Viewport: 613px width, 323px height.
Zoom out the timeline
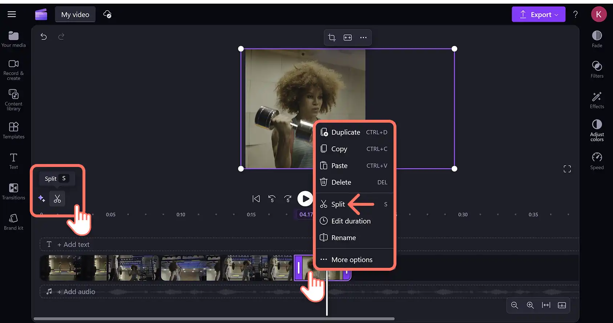click(515, 305)
